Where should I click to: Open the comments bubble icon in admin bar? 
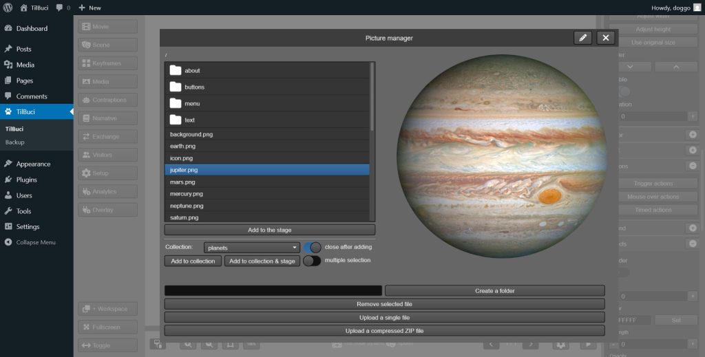click(x=59, y=8)
